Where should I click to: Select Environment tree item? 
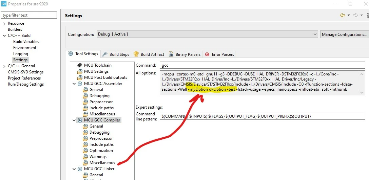pyautogui.click(x=25, y=48)
